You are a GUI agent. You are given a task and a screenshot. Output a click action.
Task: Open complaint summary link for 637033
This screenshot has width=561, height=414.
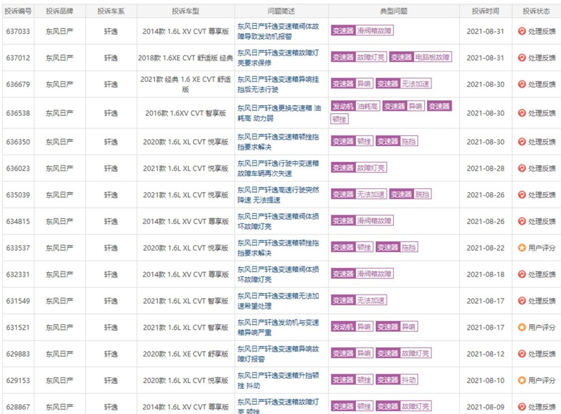click(x=278, y=31)
